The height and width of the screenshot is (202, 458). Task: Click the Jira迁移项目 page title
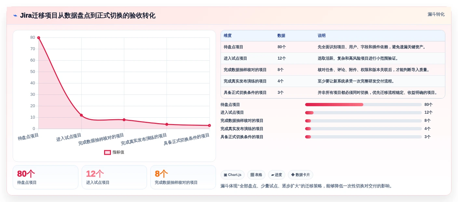point(88,16)
